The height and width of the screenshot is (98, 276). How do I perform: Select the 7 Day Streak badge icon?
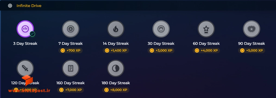click(x=70, y=29)
